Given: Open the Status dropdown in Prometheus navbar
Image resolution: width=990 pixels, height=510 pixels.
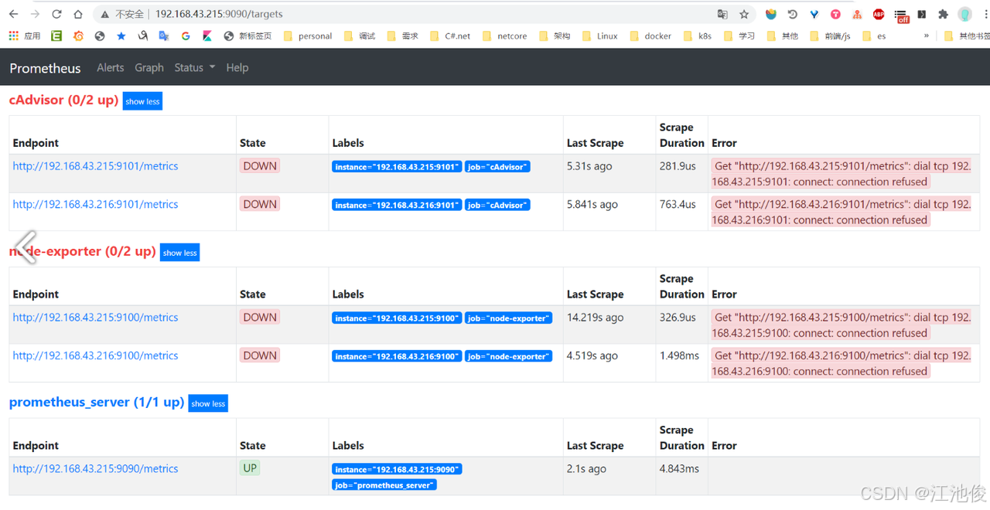Looking at the screenshot, I should tap(195, 67).
